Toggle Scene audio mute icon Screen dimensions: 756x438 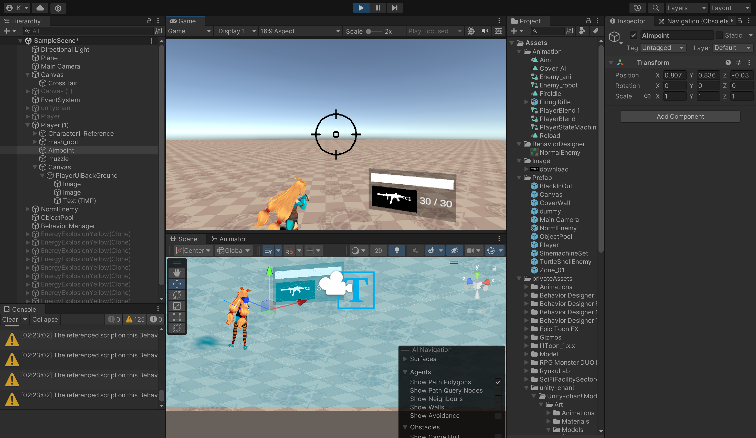pos(415,251)
